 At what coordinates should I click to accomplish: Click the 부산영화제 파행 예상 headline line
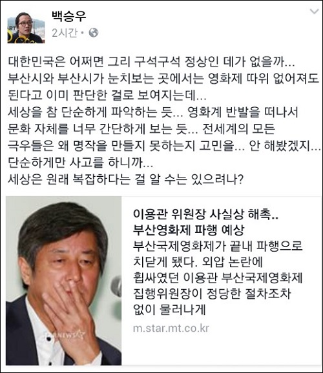tap(189, 230)
